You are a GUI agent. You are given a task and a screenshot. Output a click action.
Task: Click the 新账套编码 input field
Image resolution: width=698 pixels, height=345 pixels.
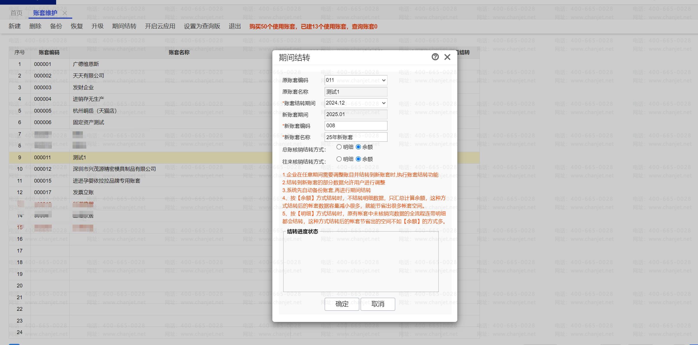click(356, 126)
